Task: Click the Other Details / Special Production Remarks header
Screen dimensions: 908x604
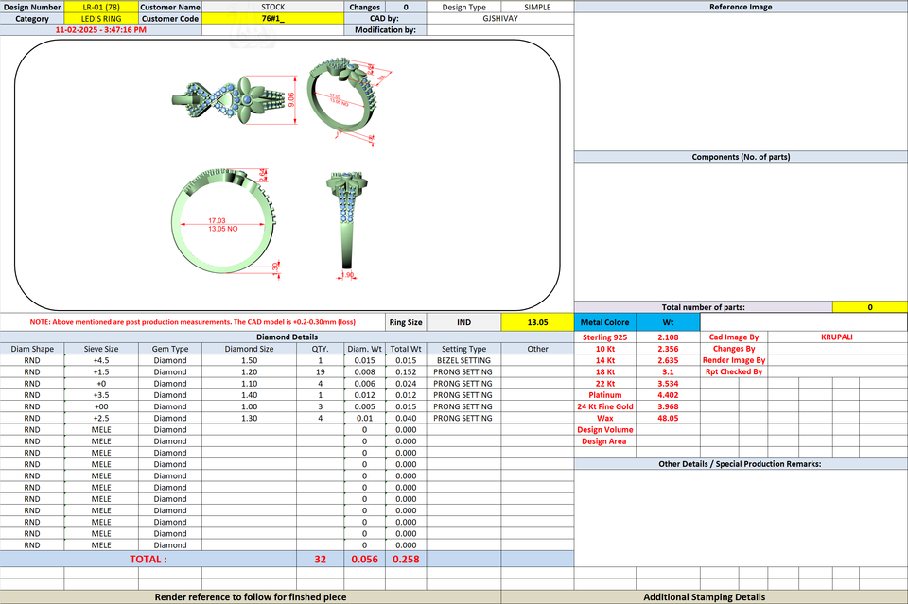Action: pyautogui.click(x=741, y=464)
